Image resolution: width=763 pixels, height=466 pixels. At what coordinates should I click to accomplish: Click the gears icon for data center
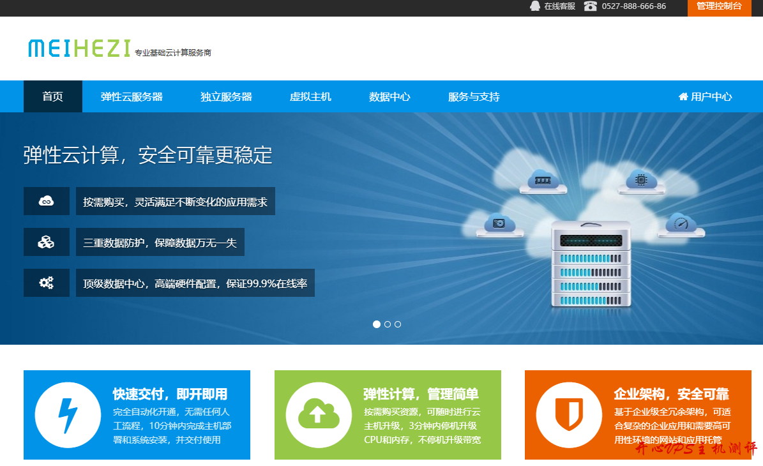tap(47, 283)
